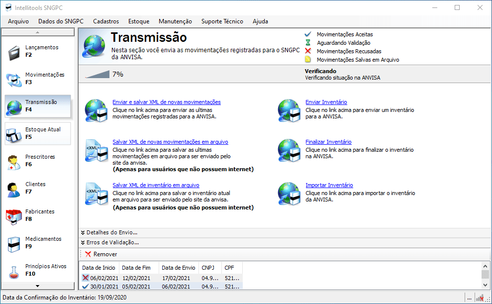This screenshot has height=304, width=492.
Task: Click globe icon beside Enviar Inventário
Action: [289, 110]
